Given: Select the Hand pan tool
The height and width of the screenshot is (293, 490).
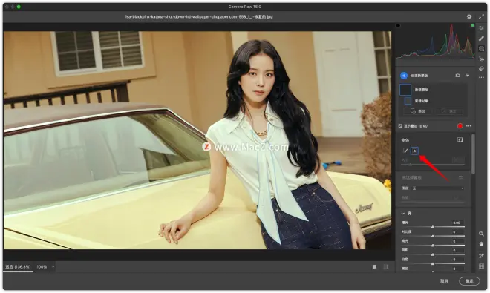Looking at the screenshot, I should (x=481, y=244).
